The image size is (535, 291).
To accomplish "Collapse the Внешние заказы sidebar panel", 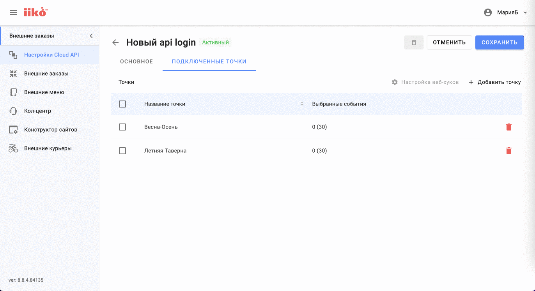I will (91, 36).
